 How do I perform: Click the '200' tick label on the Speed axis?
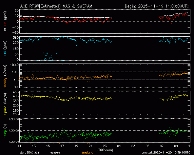point(16,114)
